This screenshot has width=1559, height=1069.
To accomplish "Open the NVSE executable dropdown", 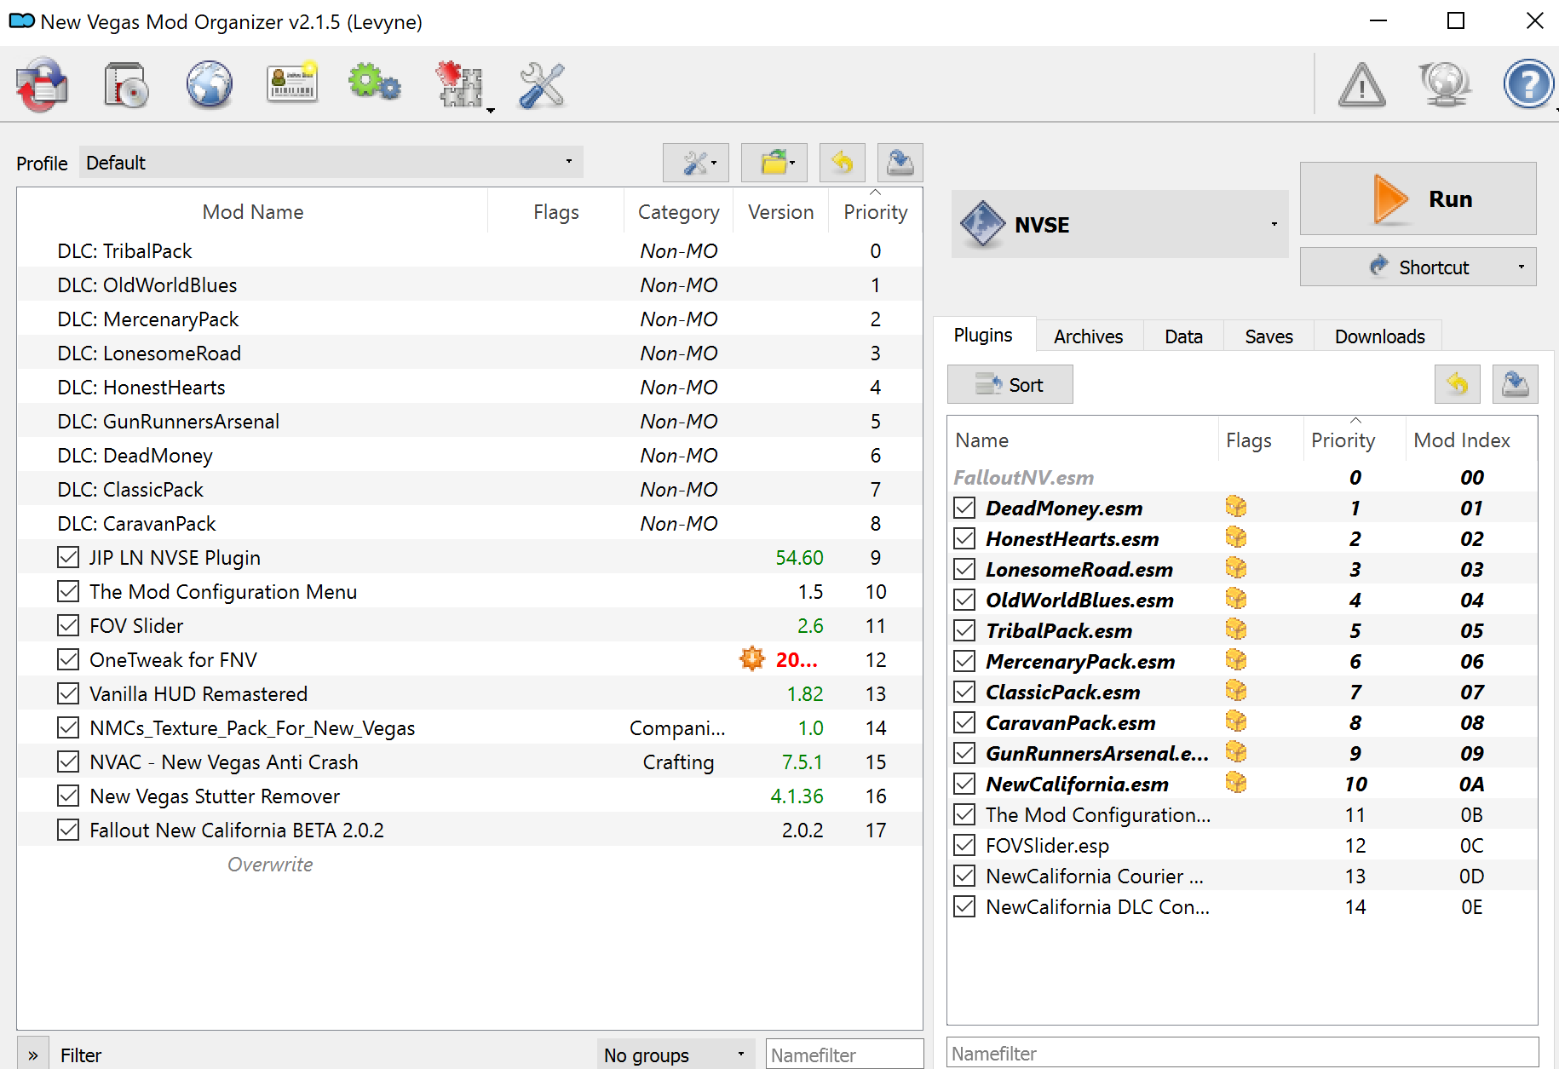I will (1119, 224).
